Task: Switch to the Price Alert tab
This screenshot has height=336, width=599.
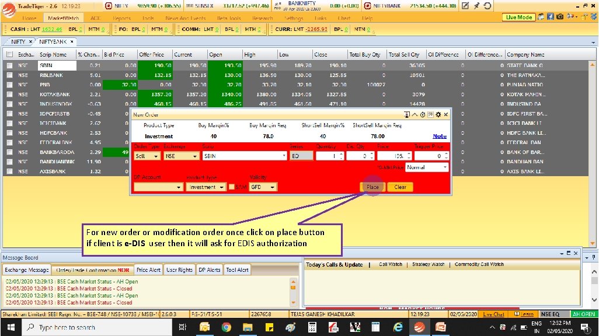Action: [x=149, y=270]
